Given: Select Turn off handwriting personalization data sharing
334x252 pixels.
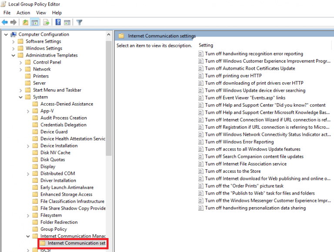Looking at the screenshot, I should [255, 208].
